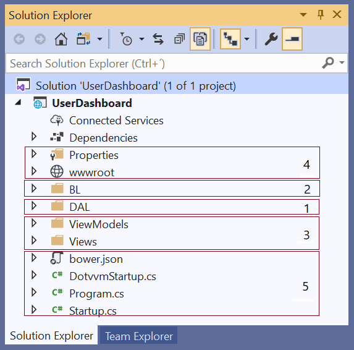
Task: Select the Startup.cs file
Action: pos(93,310)
